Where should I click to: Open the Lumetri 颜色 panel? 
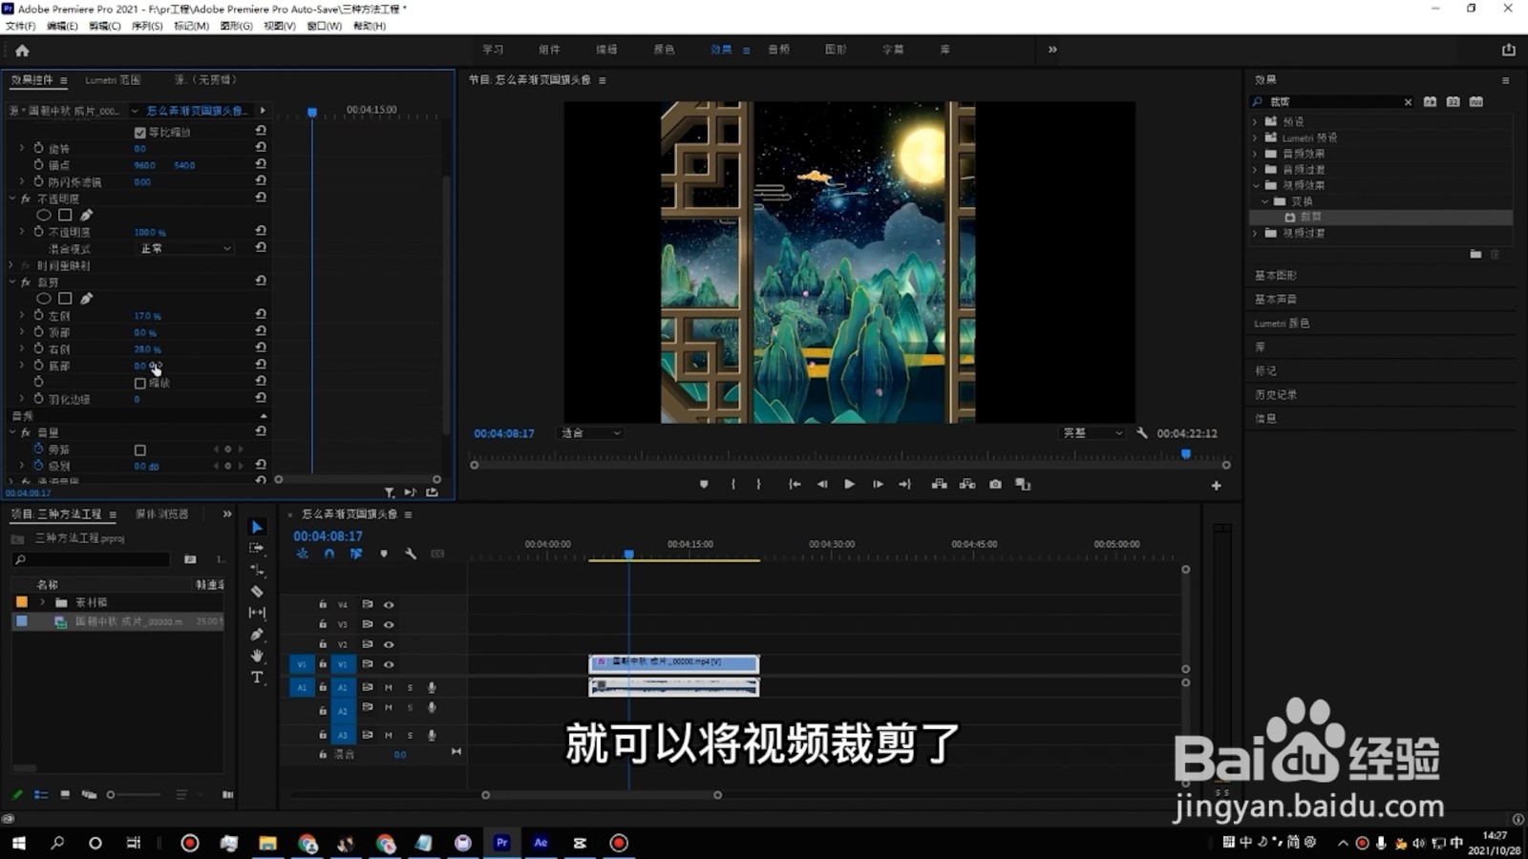pyautogui.click(x=1282, y=324)
